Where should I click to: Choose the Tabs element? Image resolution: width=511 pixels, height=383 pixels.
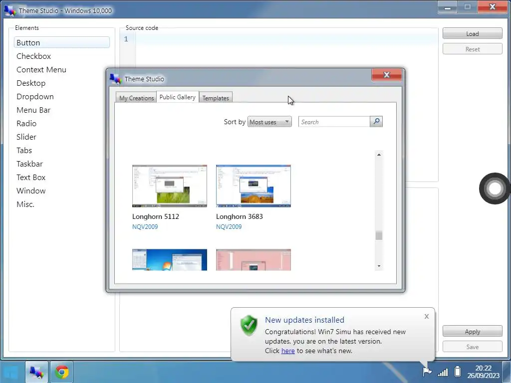61,151
